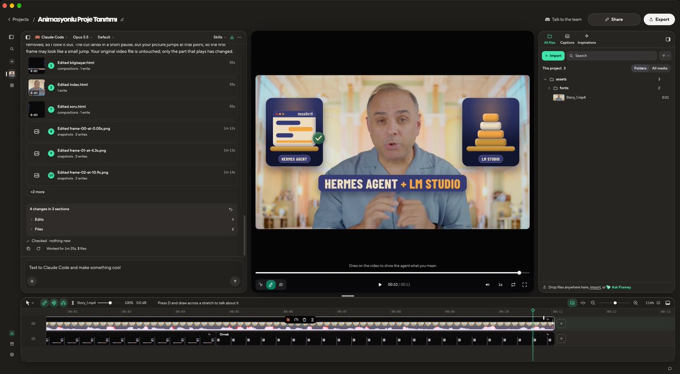Select the comment bubble tool under the preview

pyautogui.click(x=281, y=285)
